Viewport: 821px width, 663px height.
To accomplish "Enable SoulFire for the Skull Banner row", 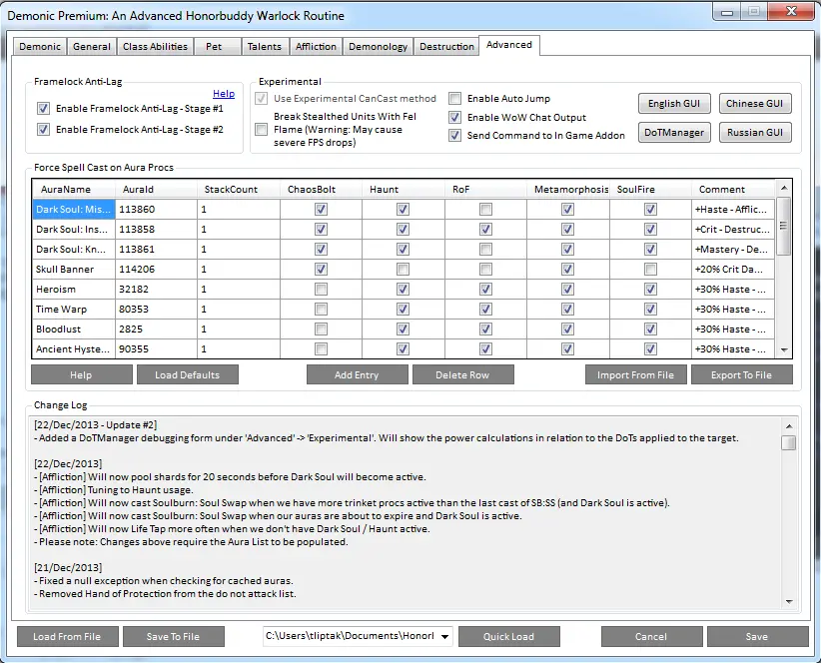I will pyautogui.click(x=650, y=269).
